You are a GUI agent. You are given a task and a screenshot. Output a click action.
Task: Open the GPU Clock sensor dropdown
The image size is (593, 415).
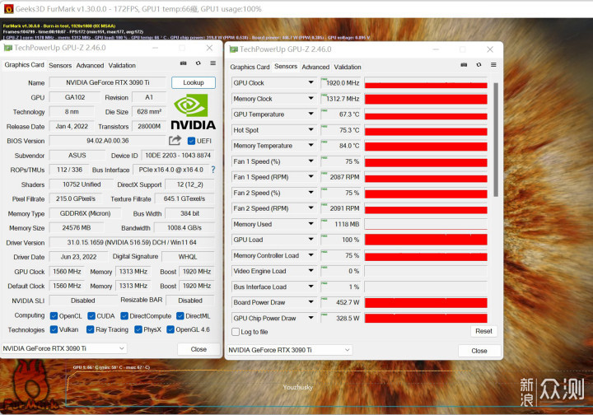click(x=311, y=82)
